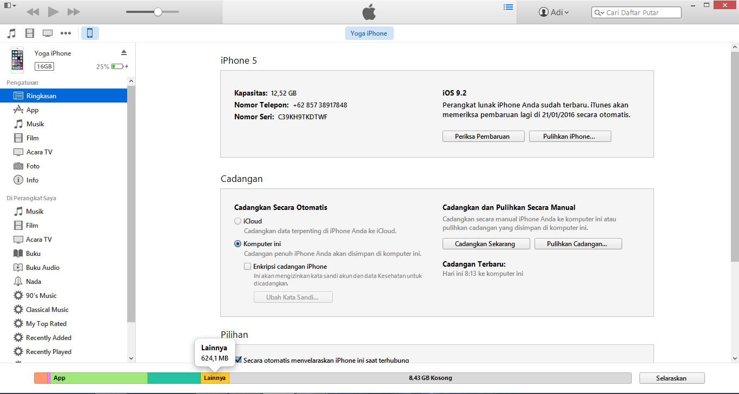Click the phone number +62 857 38917848
This screenshot has width=739, height=394.
[x=320, y=105]
